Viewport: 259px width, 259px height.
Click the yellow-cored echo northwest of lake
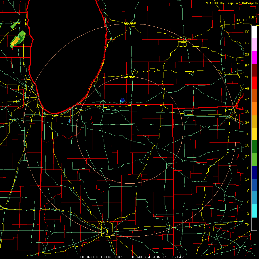[18, 39]
